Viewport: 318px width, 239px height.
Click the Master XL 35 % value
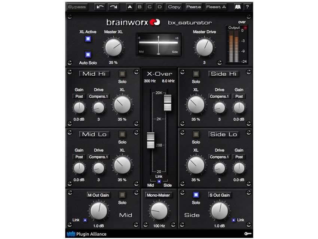click(113, 63)
